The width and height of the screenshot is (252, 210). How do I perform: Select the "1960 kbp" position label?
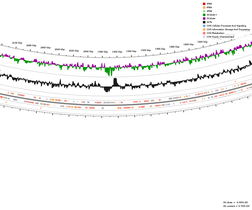[x=117, y=52]
